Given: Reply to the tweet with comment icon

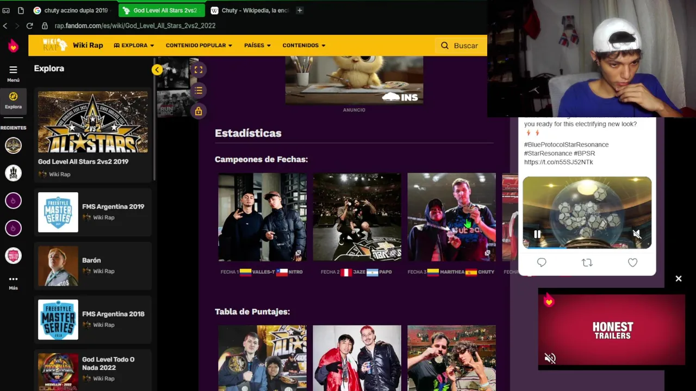Looking at the screenshot, I should pyautogui.click(x=542, y=262).
